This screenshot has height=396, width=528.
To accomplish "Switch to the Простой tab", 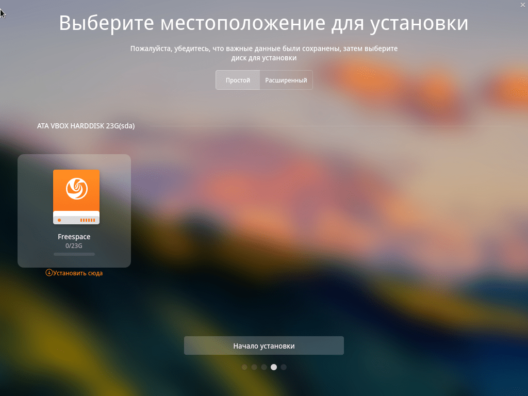I will pyautogui.click(x=238, y=80).
